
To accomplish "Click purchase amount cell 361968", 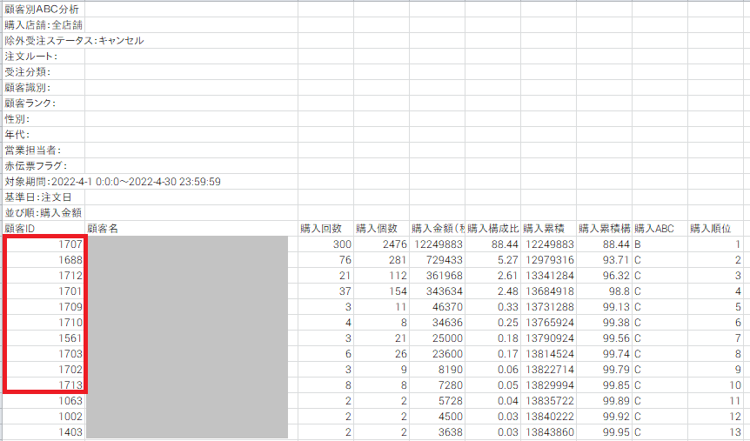I will (437, 276).
